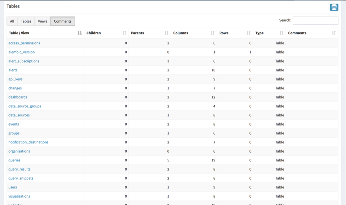Open the query_results table link
The width and height of the screenshot is (346, 205).
(x=19, y=169)
